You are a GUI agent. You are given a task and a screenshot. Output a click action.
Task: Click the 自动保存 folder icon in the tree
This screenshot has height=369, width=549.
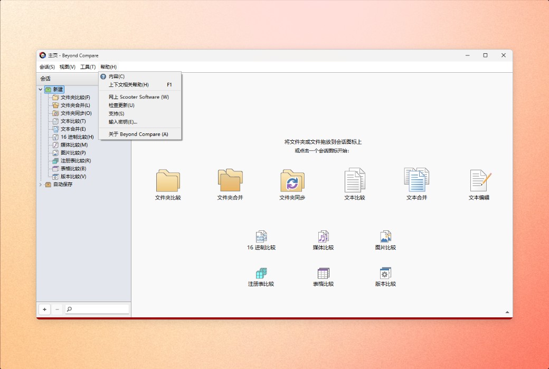tap(49, 184)
